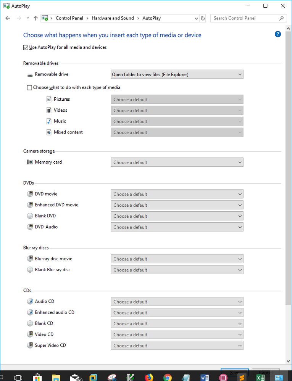Click the Enhanced audio CD icon
292x381 pixels.
[x=30, y=312]
